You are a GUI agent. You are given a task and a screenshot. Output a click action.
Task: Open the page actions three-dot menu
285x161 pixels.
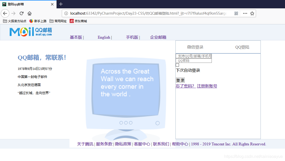[245, 13]
